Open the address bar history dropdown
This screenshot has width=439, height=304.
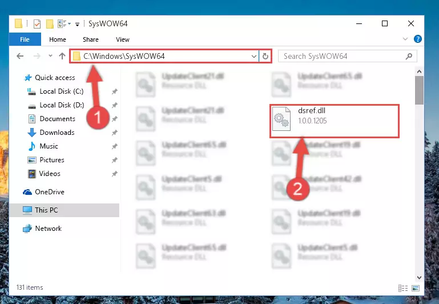tap(254, 57)
